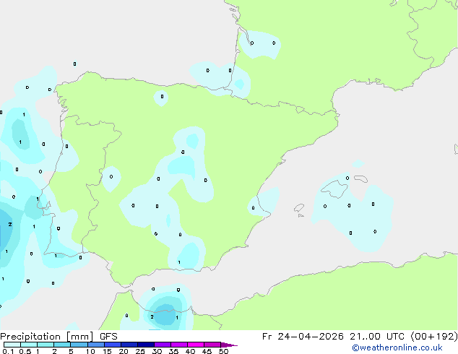Click the 1–2 mm legend swatch
The image size is (458, 354).
click(x=46, y=345)
